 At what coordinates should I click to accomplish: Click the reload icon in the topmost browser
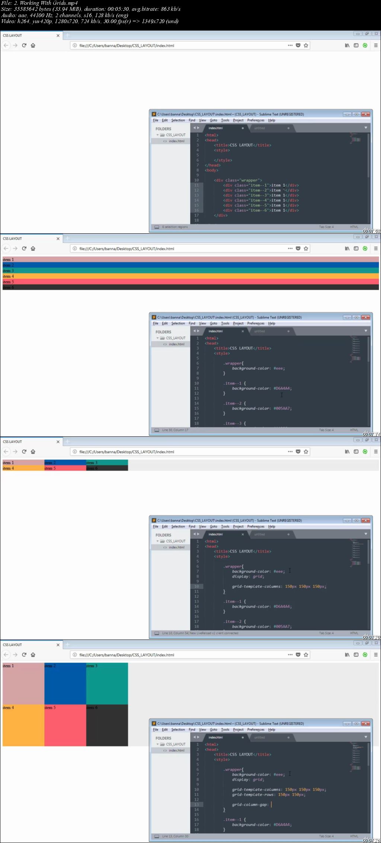[x=24, y=45]
